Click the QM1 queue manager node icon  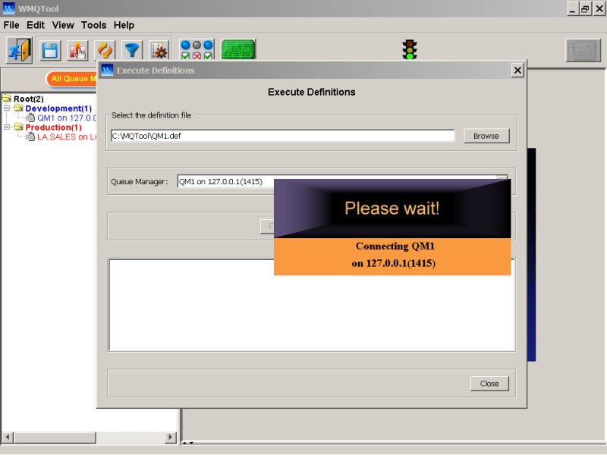[30, 118]
